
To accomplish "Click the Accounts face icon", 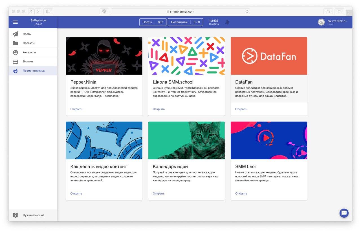I will pos(16,52).
